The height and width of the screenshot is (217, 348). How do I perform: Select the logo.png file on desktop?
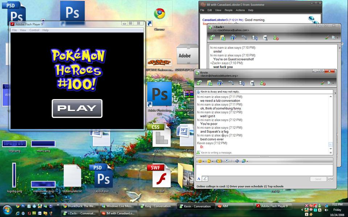(14, 146)
